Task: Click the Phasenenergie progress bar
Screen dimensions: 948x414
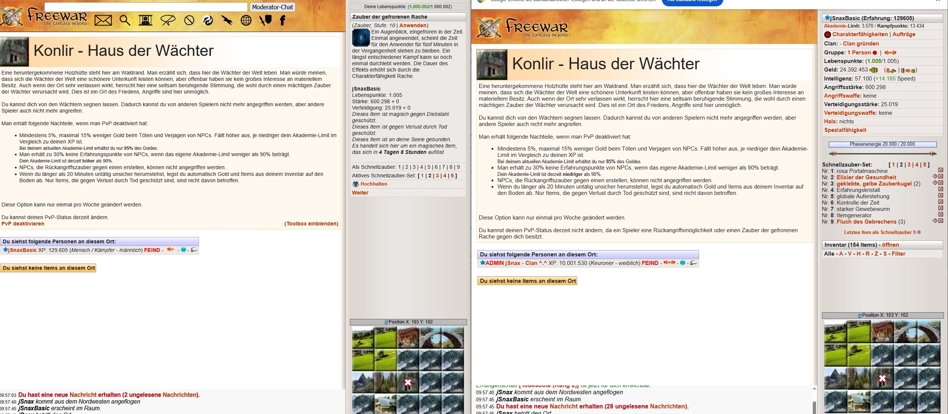Action: 882,144
